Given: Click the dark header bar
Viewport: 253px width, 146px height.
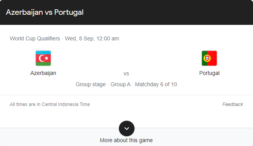Looking at the screenshot, I should tap(126, 12).
